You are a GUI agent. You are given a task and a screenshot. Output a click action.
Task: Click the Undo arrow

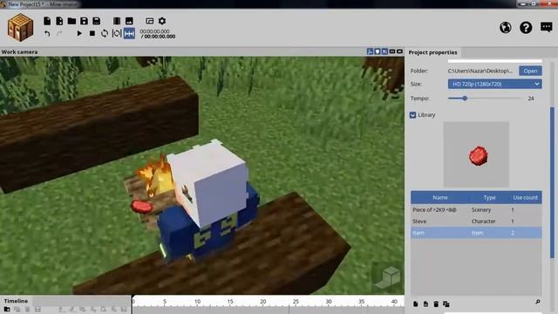tap(47, 33)
